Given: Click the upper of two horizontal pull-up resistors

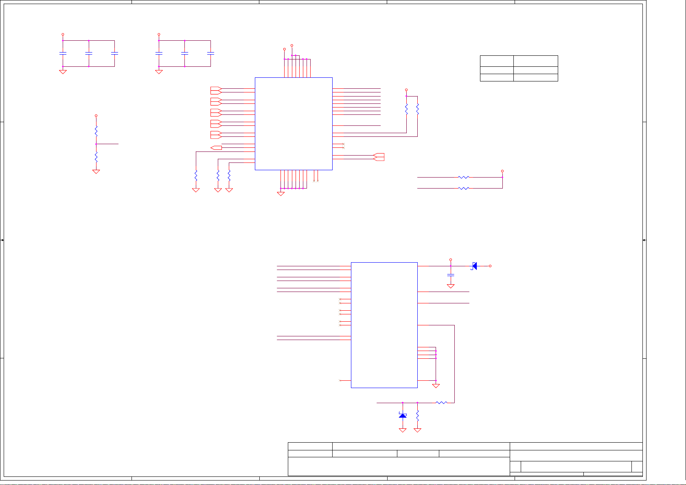Looking at the screenshot, I should [x=464, y=177].
